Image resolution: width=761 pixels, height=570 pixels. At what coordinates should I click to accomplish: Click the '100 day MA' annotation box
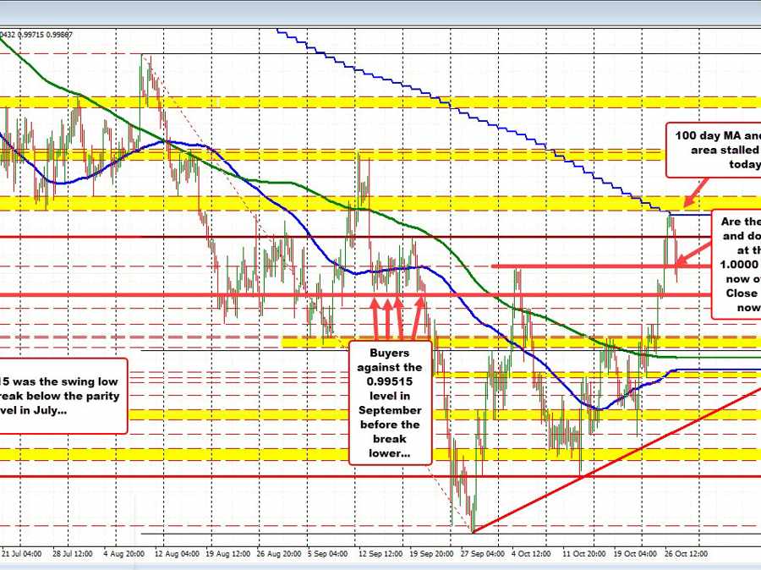pos(713,149)
